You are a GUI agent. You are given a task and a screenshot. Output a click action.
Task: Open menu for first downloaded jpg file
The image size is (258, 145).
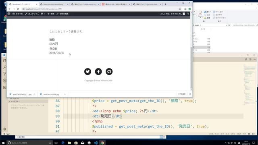tap(34, 94)
